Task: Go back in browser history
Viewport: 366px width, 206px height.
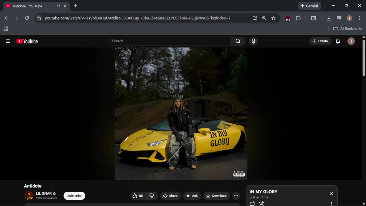Action: [6, 18]
